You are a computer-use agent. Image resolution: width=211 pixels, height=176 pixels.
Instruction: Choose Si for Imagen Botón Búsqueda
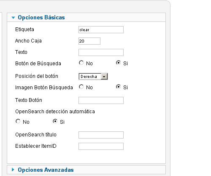(118, 87)
